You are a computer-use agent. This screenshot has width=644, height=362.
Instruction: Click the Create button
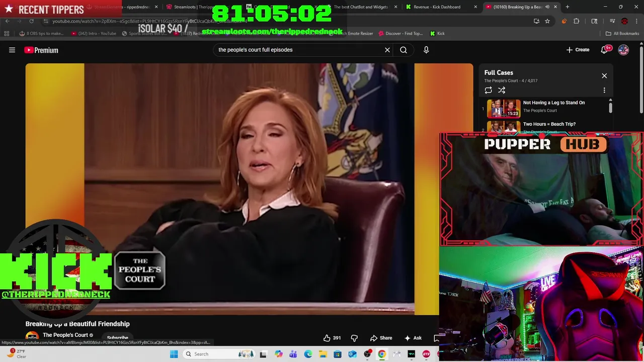tap(578, 50)
